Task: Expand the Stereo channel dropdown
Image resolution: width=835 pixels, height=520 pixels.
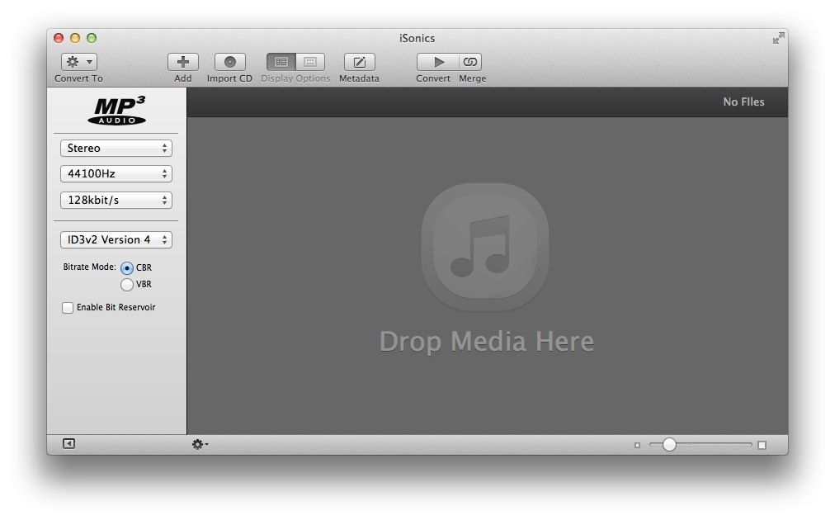Action: (116, 149)
